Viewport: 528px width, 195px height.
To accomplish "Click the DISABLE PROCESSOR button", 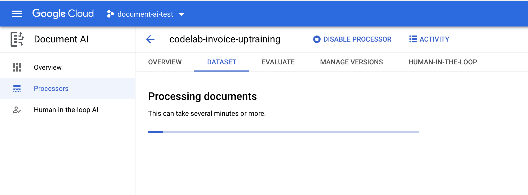I will tap(357, 39).
